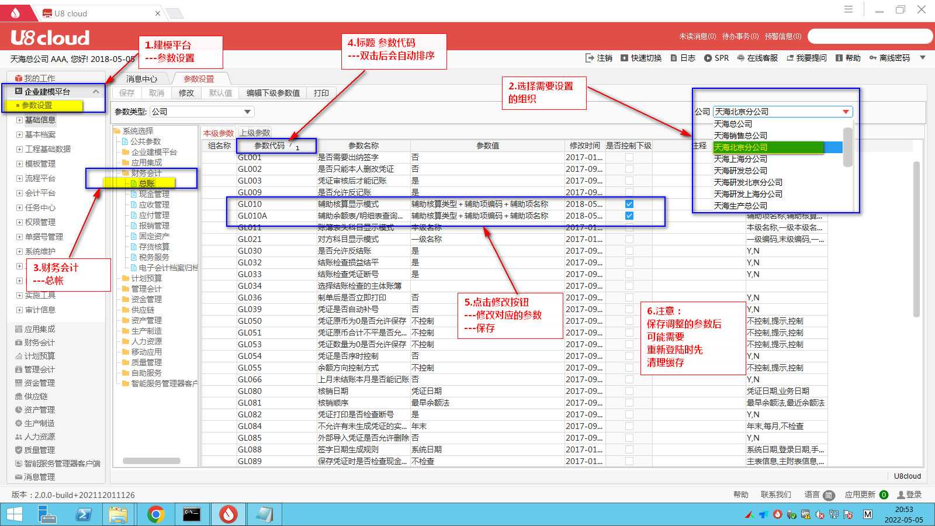Screen dimensions: 935x526
Task: Uncheck the control-subordinate checkbox for GL010
Action: coord(629,204)
